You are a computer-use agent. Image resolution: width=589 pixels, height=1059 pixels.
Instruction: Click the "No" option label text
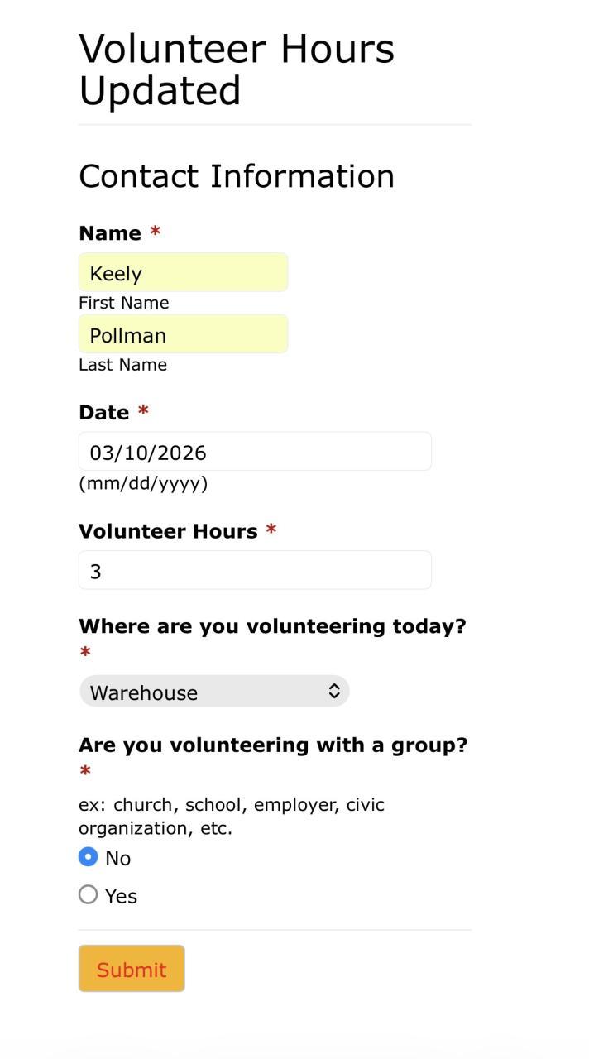(x=118, y=859)
